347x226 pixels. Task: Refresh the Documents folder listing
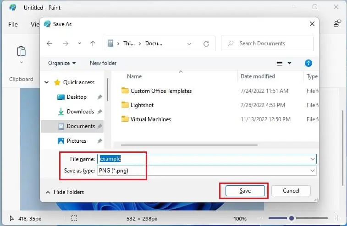click(x=206, y=44)
